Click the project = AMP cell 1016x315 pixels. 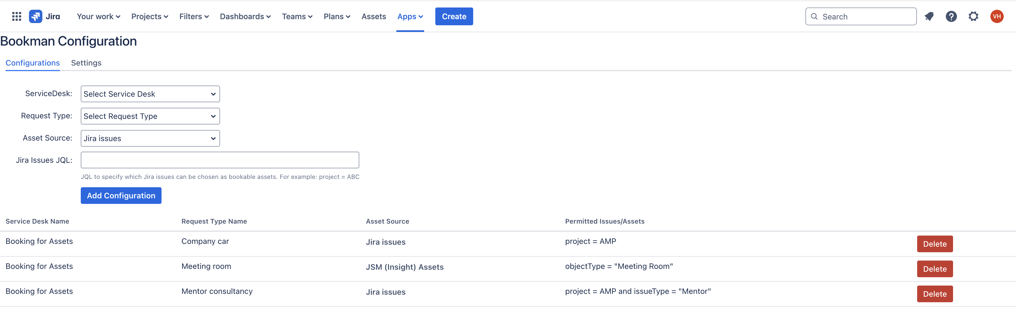pyautogui.click(x=590, y=241)
